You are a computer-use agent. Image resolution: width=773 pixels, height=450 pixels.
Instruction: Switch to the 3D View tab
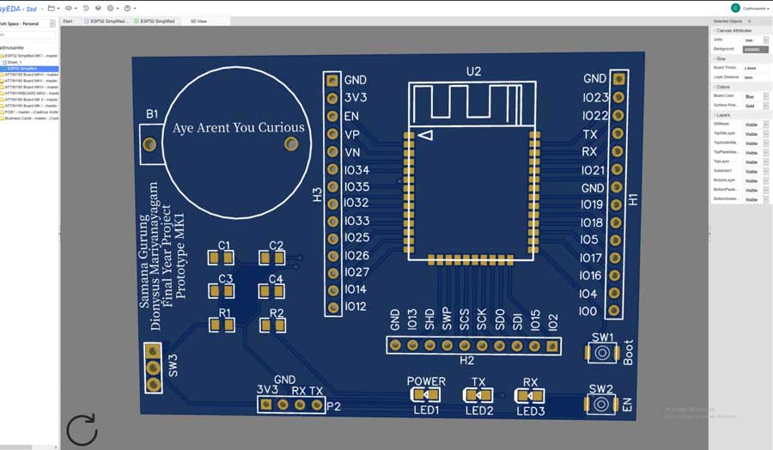198,21
